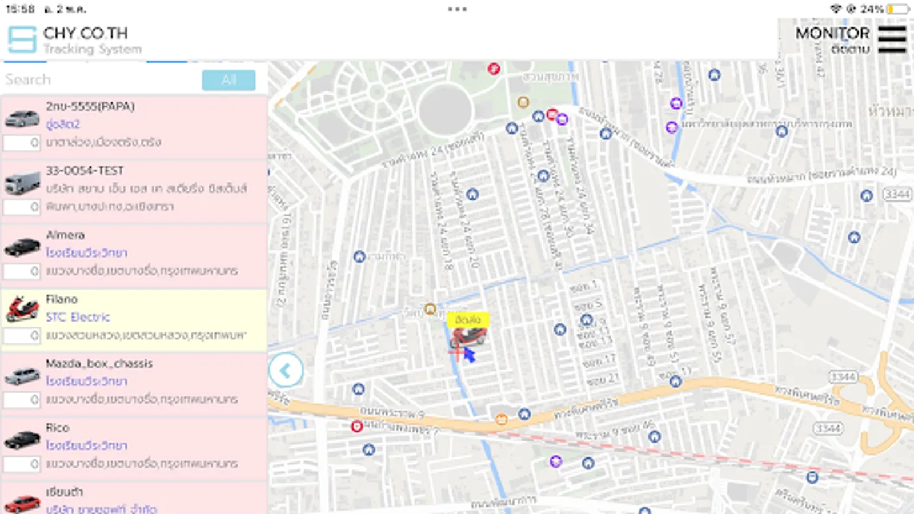
Task: Click the 0 speed box in Rico row
Action: [22, 464]
